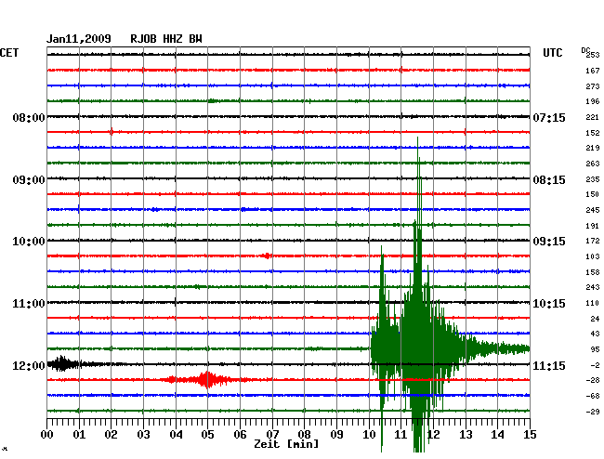Click the DC offset value 167

593,71
